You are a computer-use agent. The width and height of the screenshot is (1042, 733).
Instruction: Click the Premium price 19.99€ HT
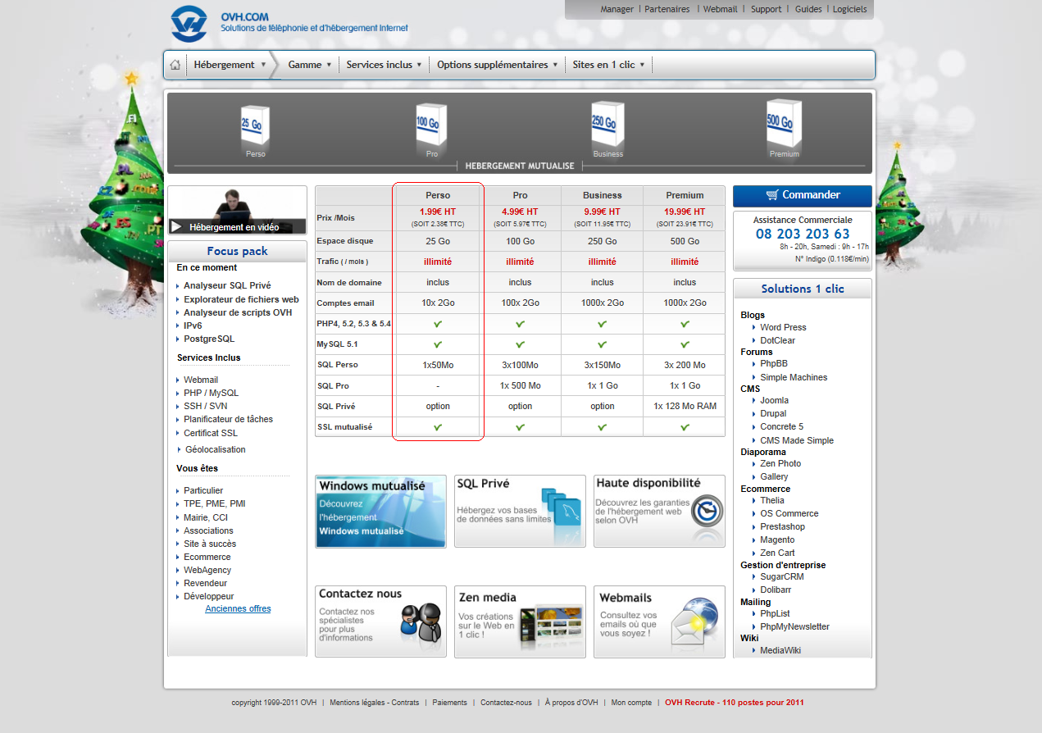tap(685, 212)
